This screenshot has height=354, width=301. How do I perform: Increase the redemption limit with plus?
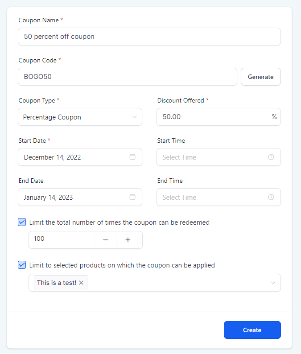(128, 240)
